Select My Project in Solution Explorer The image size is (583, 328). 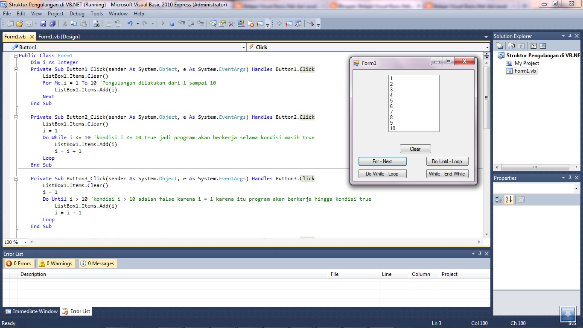(522, 63)
